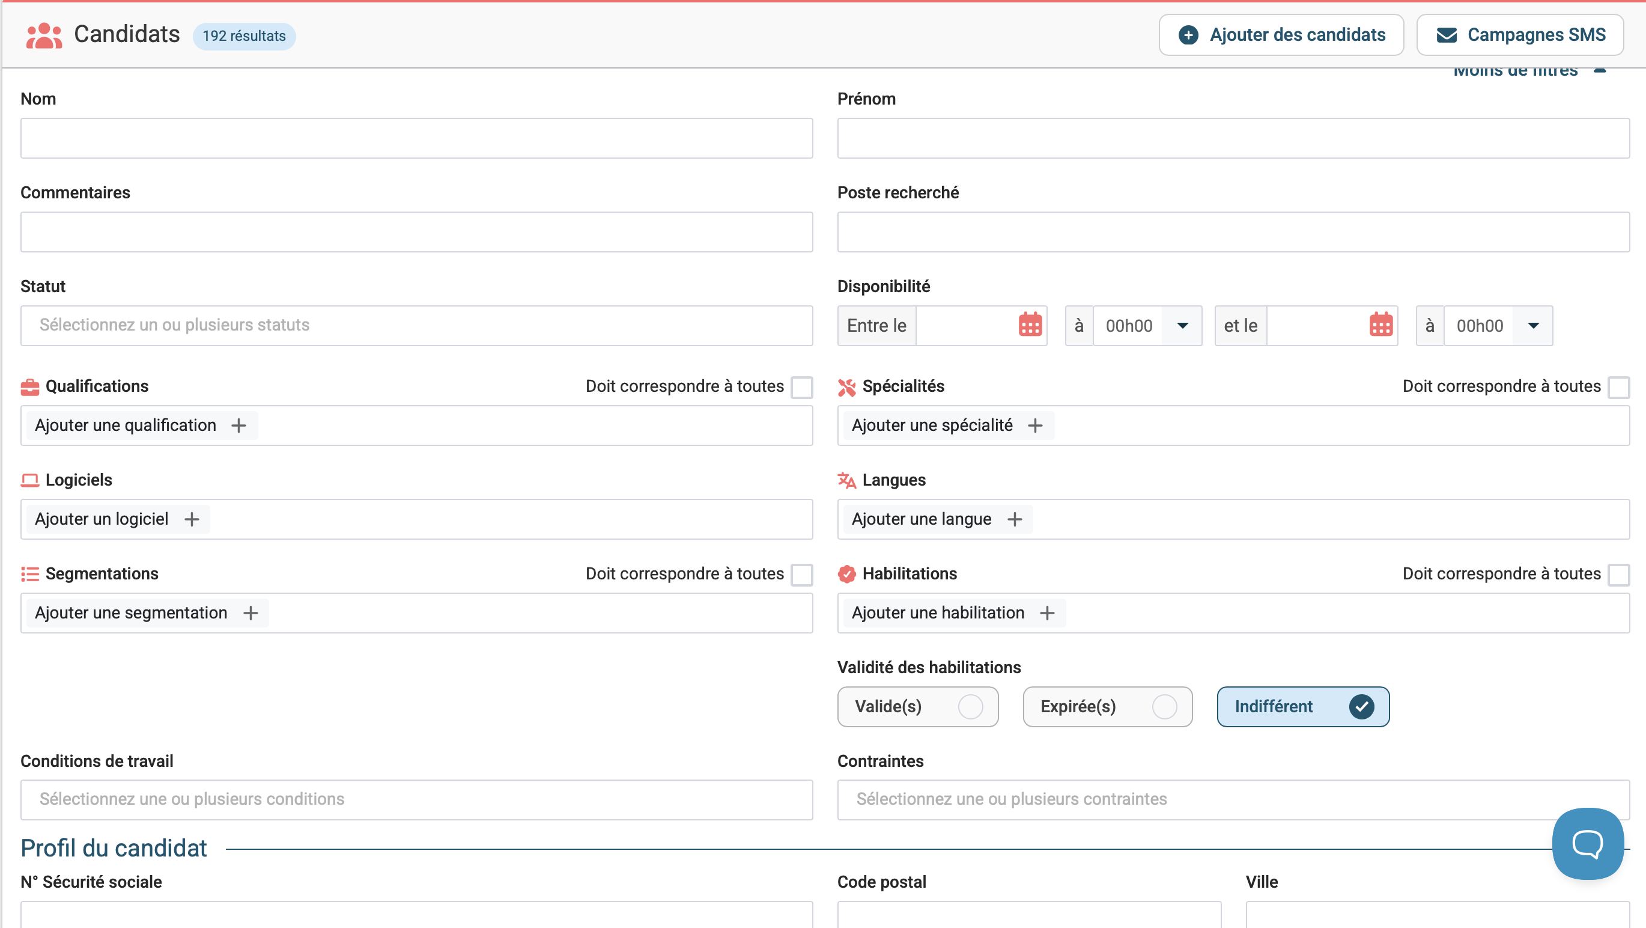Open the start date calendar picker
The height and width of the screenshot is (928, 1646).
tap(1030, 325)
